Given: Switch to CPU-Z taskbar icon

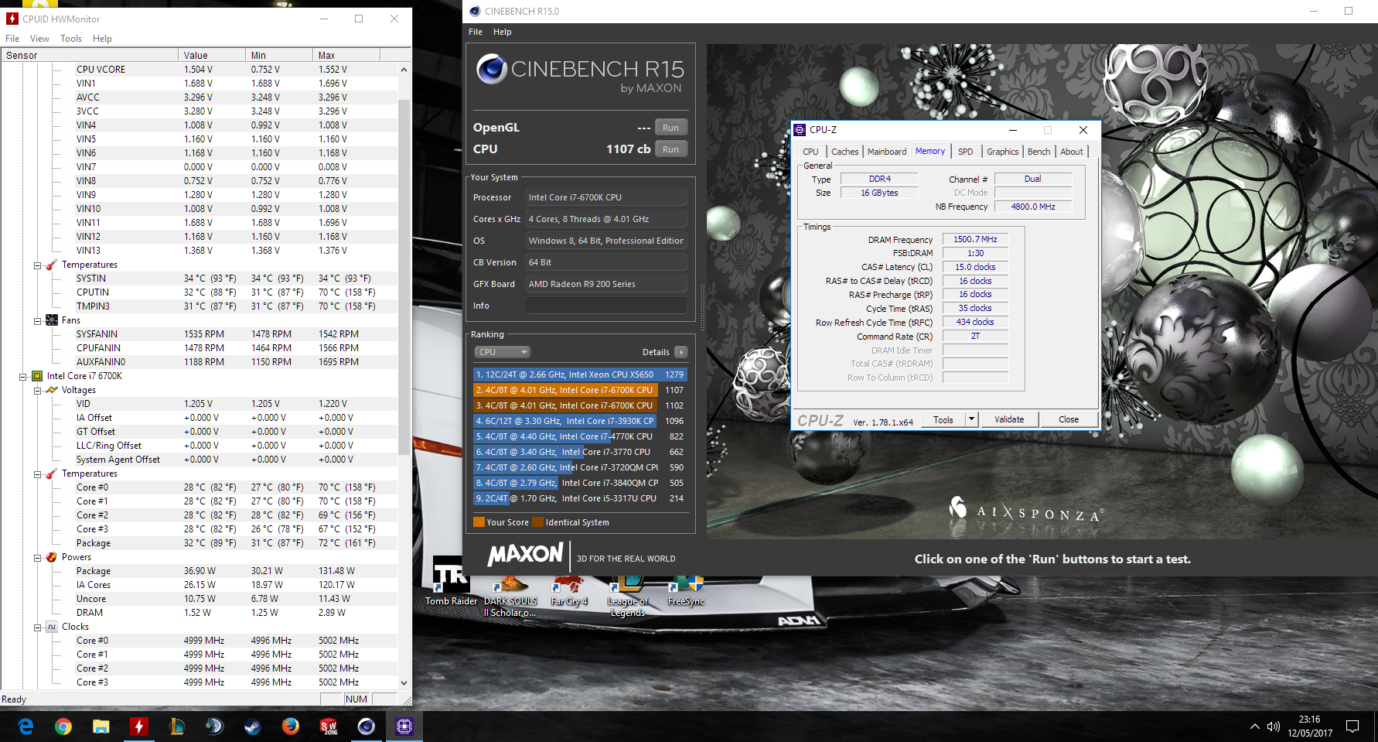Looking at the screenshot, I should pyautogui.click(x=404, y=727).
